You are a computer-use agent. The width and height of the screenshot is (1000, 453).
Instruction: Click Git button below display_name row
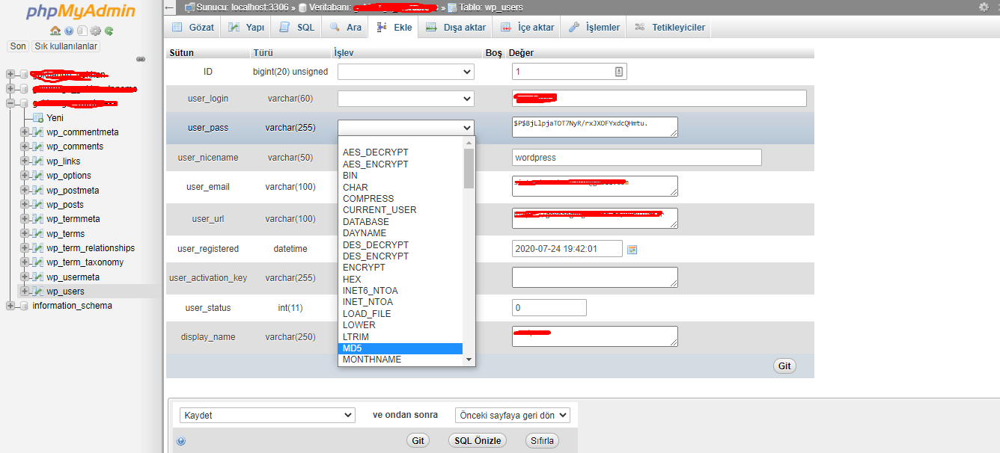784,366
